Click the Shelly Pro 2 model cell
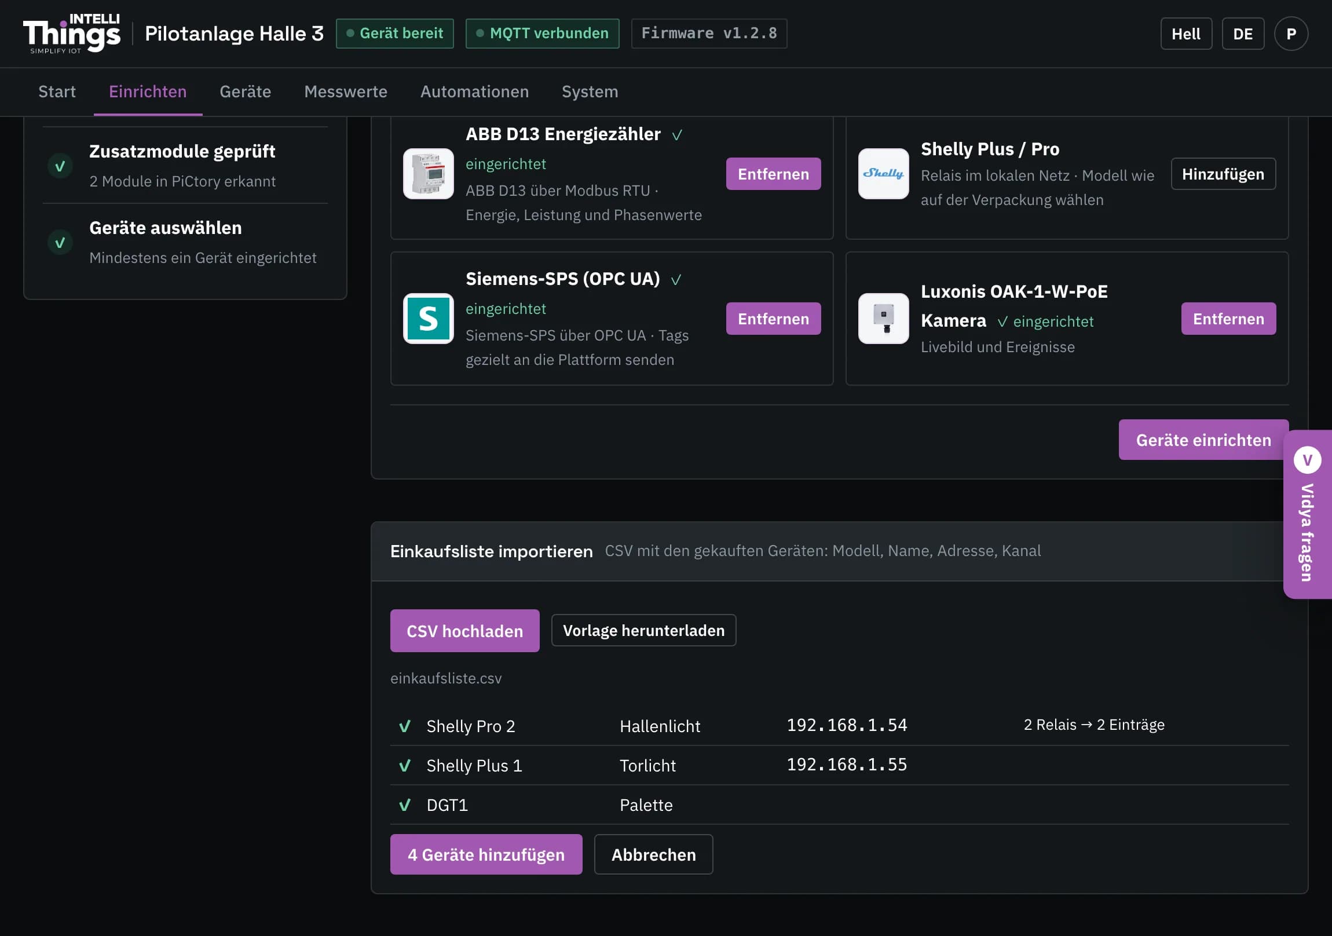The width and height of the screenshot is (1332, 936). [470, 726]
